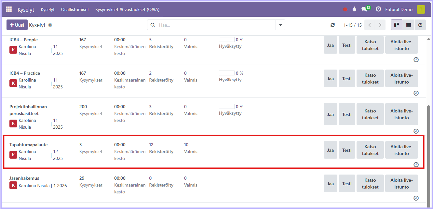Go to the next page of records
The height and width of the screenshot is (209, 433).
380,25
